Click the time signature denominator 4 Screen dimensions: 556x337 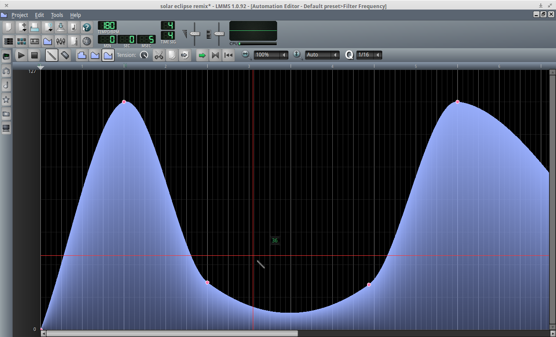click(168, 35)
